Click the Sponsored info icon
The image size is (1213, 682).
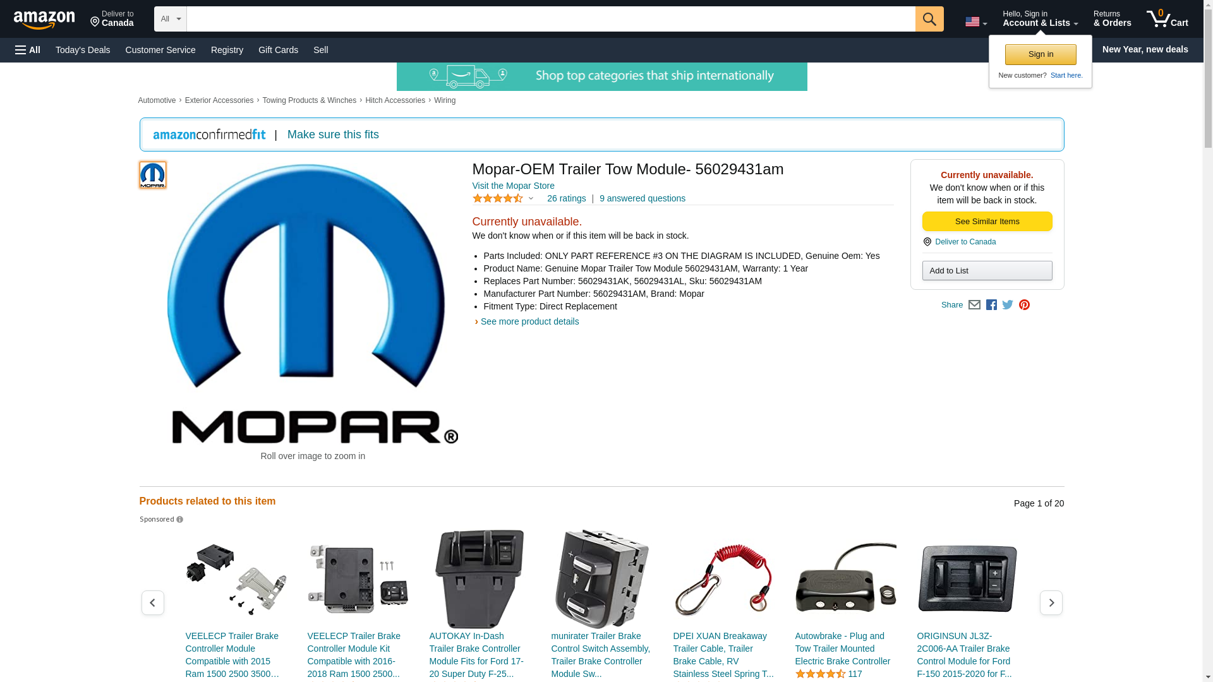179,520
